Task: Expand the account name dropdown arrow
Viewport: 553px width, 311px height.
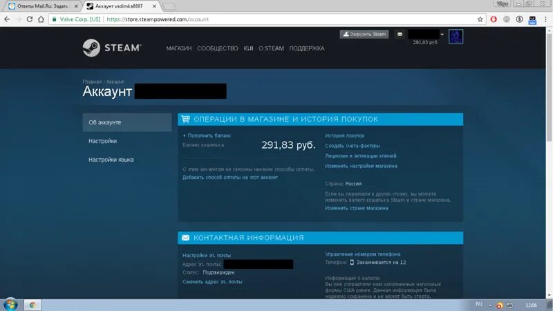Action: click(x=442, y=35)
